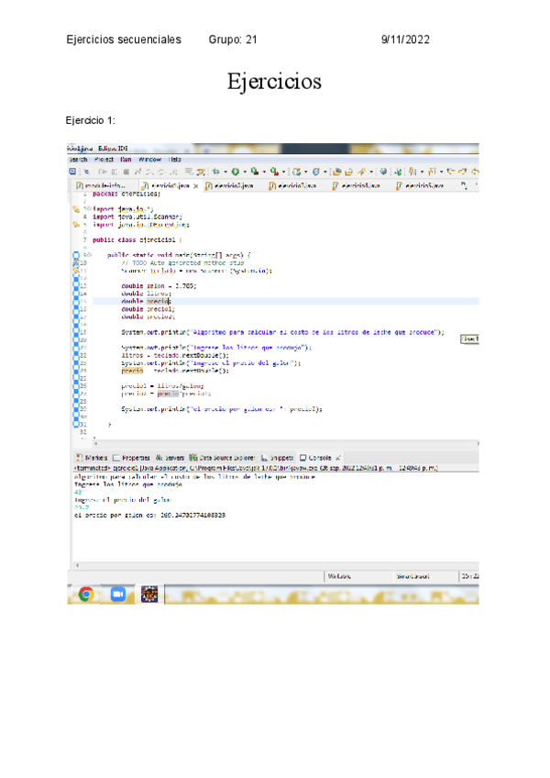Viewport: 550px width, 778px height.
Task: Click the Eclipse icon in the taskbar
Action: (x=148, y=594)
